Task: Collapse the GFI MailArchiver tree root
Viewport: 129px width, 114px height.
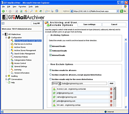Action: [3, 34]
